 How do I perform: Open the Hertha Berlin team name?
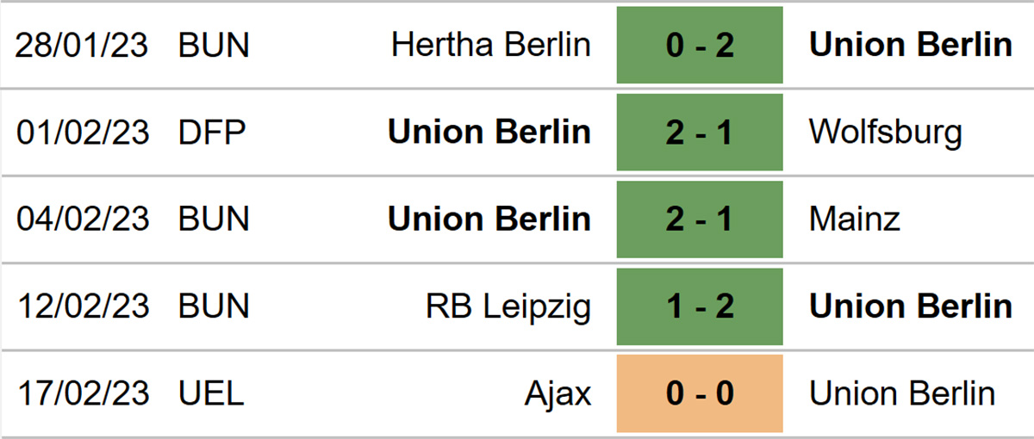pos(491,45)
